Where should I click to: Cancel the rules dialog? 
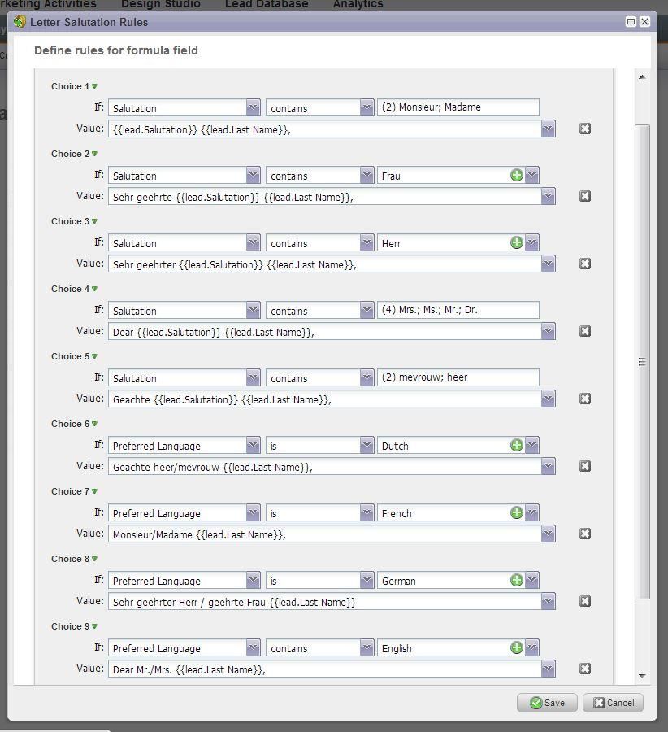(613, 703)
